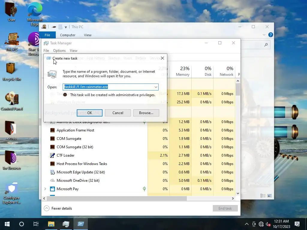
Task: Expand the Open field history dropdown
Action: click(156, 87)
